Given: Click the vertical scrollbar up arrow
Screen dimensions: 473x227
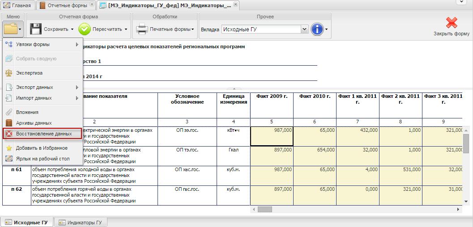Looking at the screenshot, I should coord(466,130).
